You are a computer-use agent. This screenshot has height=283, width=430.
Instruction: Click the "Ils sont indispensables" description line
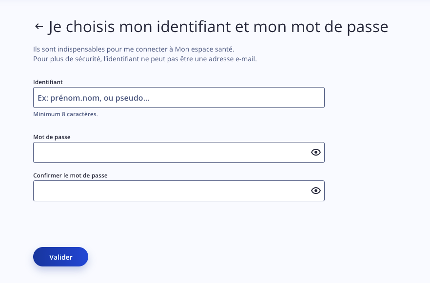[134, 49]
